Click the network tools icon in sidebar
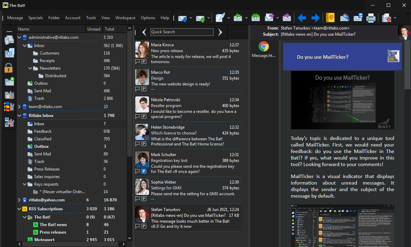 9,122
